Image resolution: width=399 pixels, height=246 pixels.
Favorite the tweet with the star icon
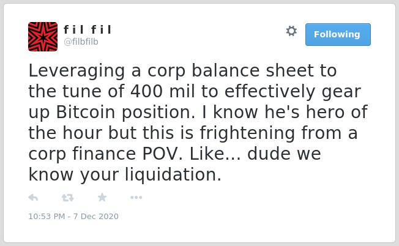[102, 197]
